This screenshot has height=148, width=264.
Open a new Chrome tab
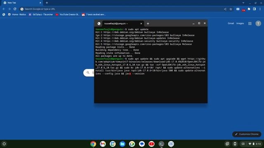point(47,3)
